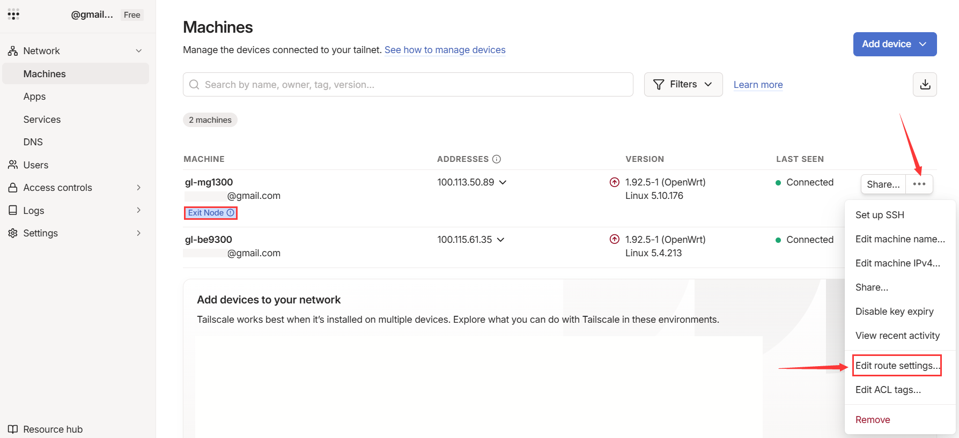Click the MACHINE column header
The height and width of the screenshot is (438, 959).
tap(204, 159)
